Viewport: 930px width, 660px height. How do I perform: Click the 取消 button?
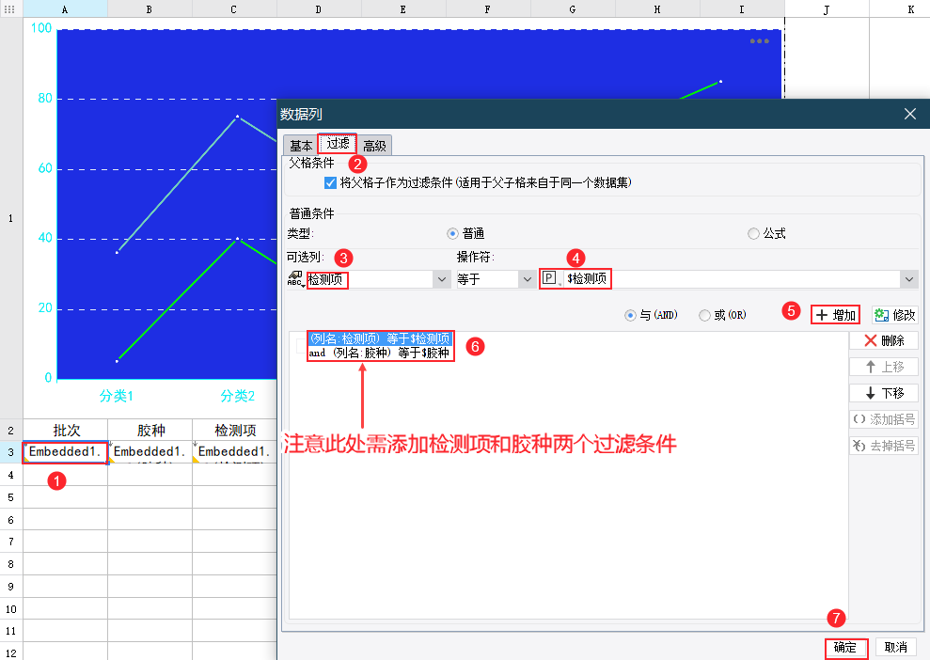(x=895, y=648)
